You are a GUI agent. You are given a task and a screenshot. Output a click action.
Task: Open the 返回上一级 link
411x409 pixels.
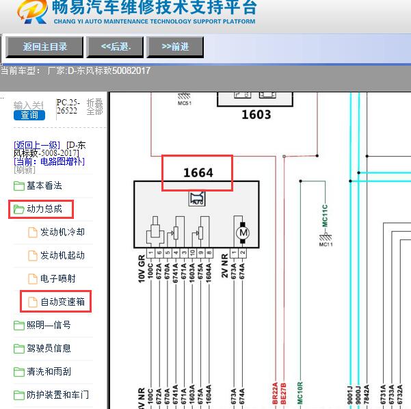pos(37,145)
